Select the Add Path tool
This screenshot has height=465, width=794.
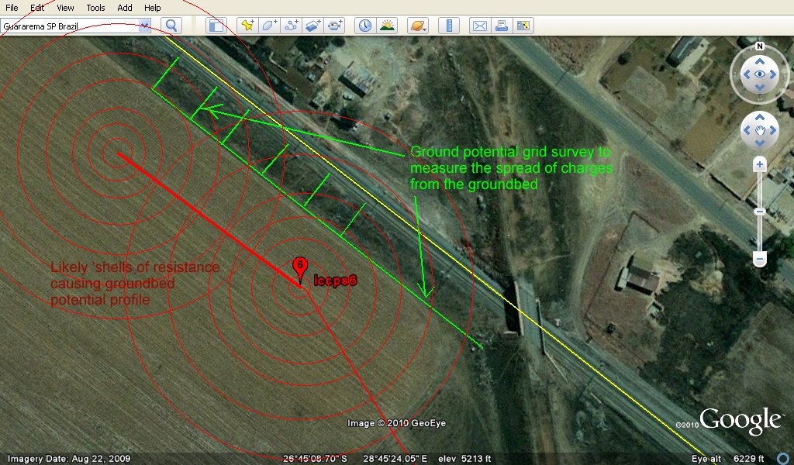291,26
